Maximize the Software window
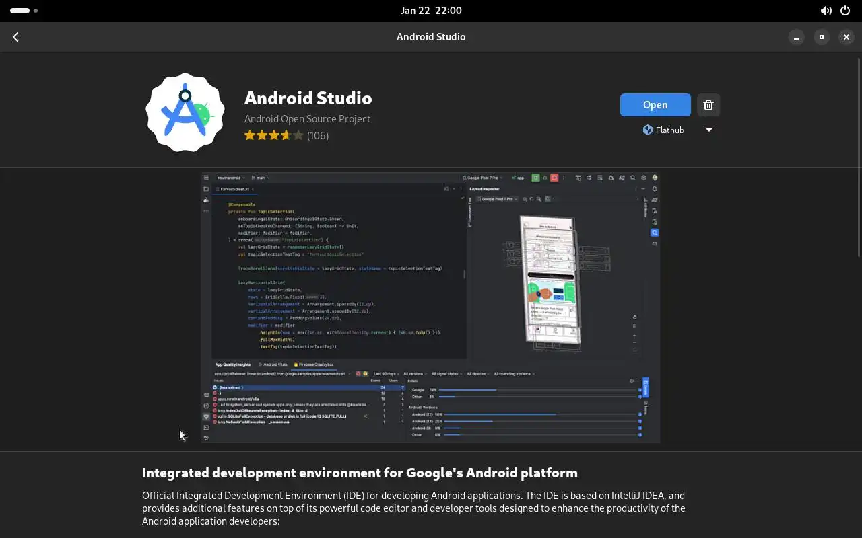 821,37
